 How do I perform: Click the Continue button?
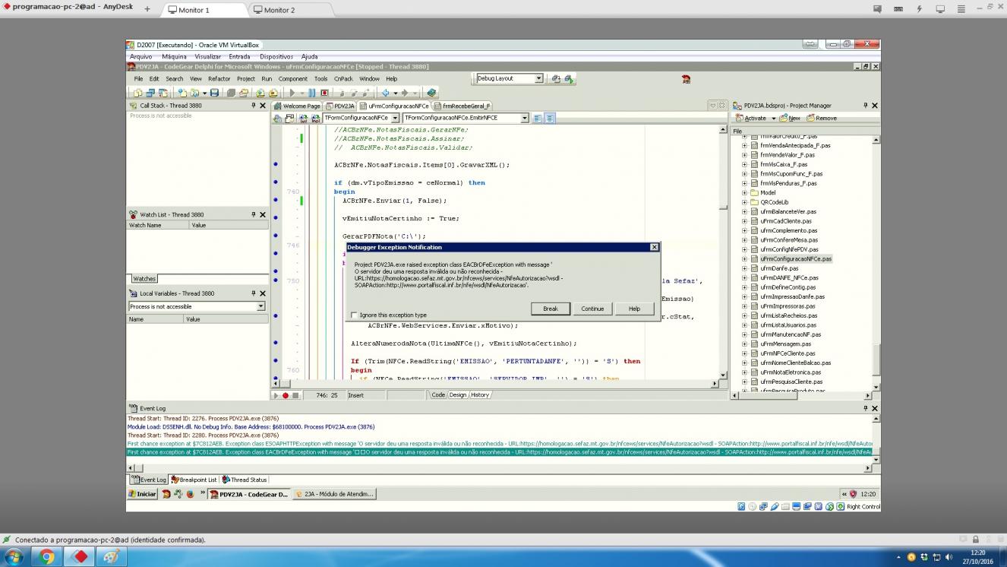coord(592,309)
